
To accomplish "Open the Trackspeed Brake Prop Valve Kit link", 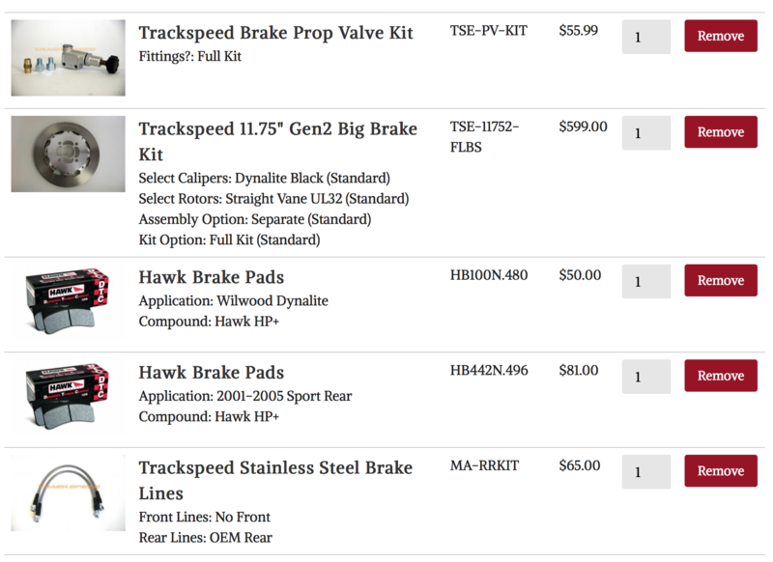I will tap(275, 34).
